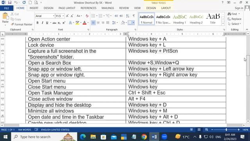
Task: Click the Cut command
Action: click(15, 14)
